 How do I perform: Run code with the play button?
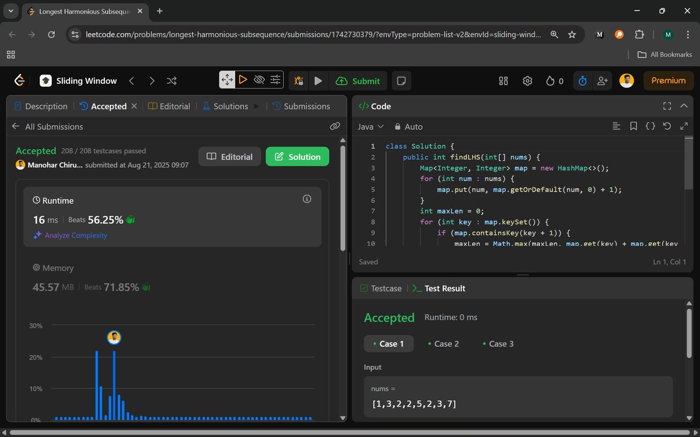coord(318,81)
